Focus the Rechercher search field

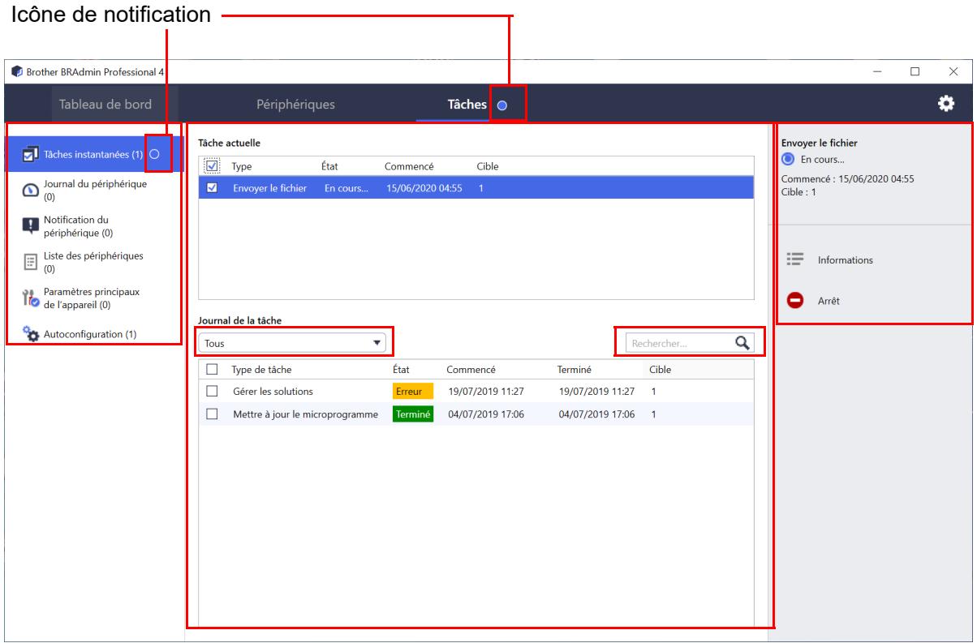coord(680,343)
